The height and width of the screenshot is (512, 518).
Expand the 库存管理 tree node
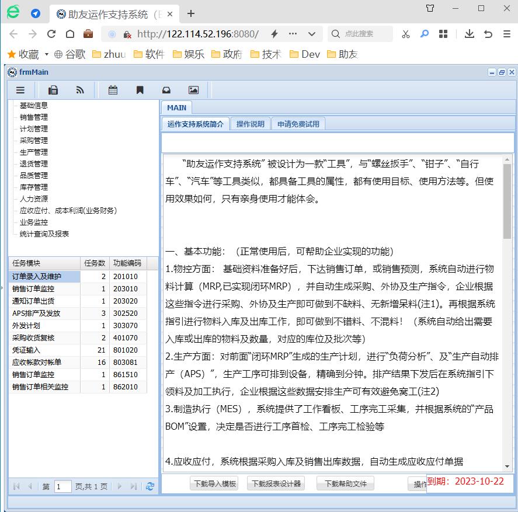tap(34, 187)
